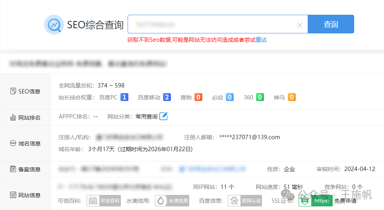The height and width of the screenshot is (210, 384).
Task: Click the SEO综合查询 magnifier logo icon
Action: point(54,25)
